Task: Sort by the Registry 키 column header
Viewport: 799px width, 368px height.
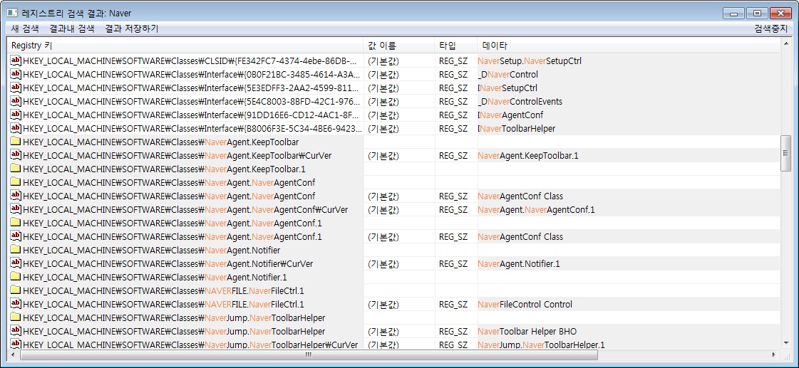Action: coord(185,46)
